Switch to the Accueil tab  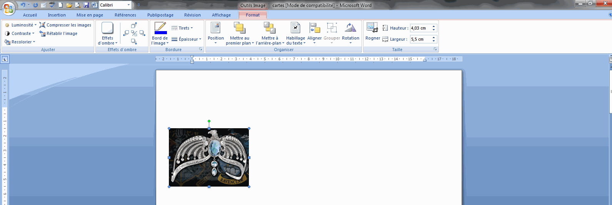[x=30, y=15]
